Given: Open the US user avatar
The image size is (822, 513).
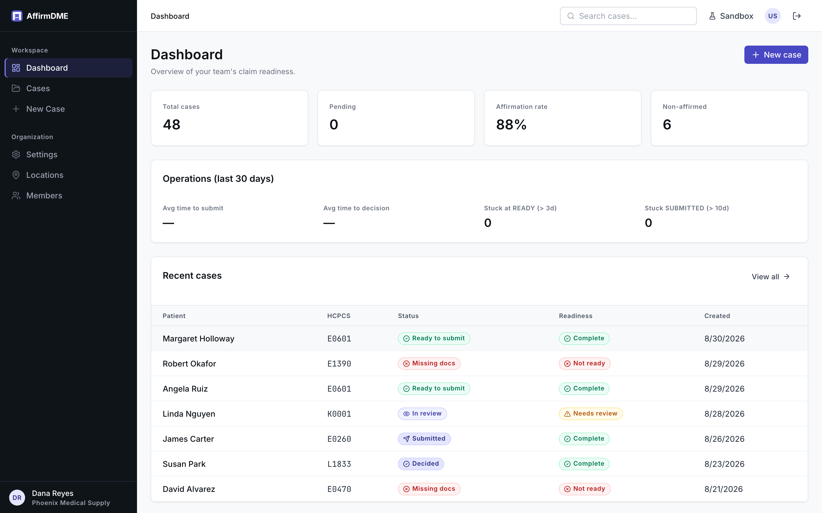Looking at the screenshot, I should (x=772, y=16).
